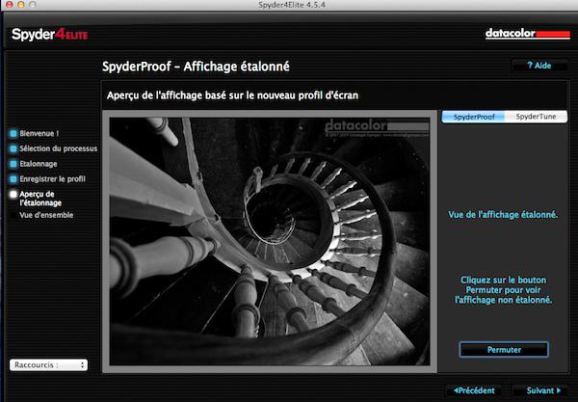578x402 pixels.
Task: Select 'Vue d'ensemble' step label
Action: (x=46, y=215)
